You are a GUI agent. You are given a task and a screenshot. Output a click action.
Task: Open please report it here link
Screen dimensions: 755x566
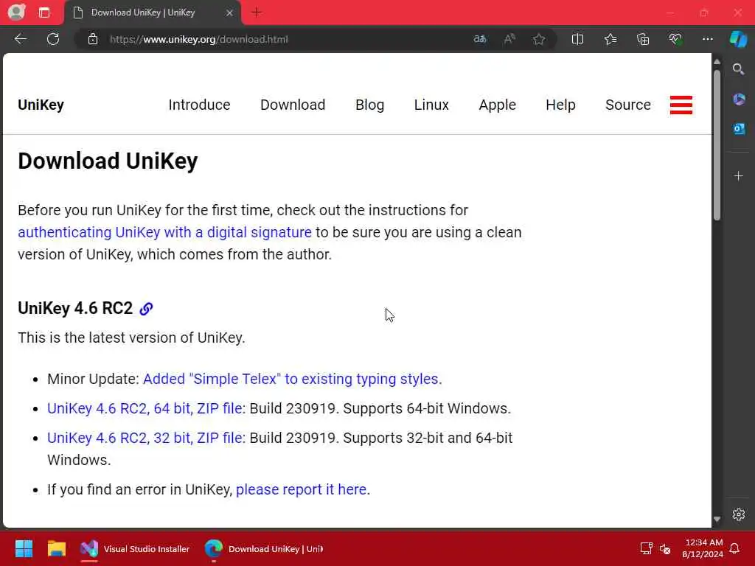303,489
